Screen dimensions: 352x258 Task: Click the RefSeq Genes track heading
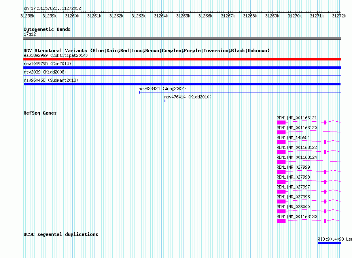(x=40, y=113)
